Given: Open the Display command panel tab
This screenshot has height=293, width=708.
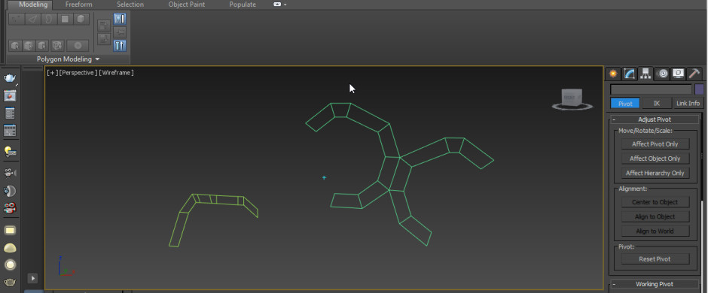Looking at the screenshot, I should coord(678,74).
